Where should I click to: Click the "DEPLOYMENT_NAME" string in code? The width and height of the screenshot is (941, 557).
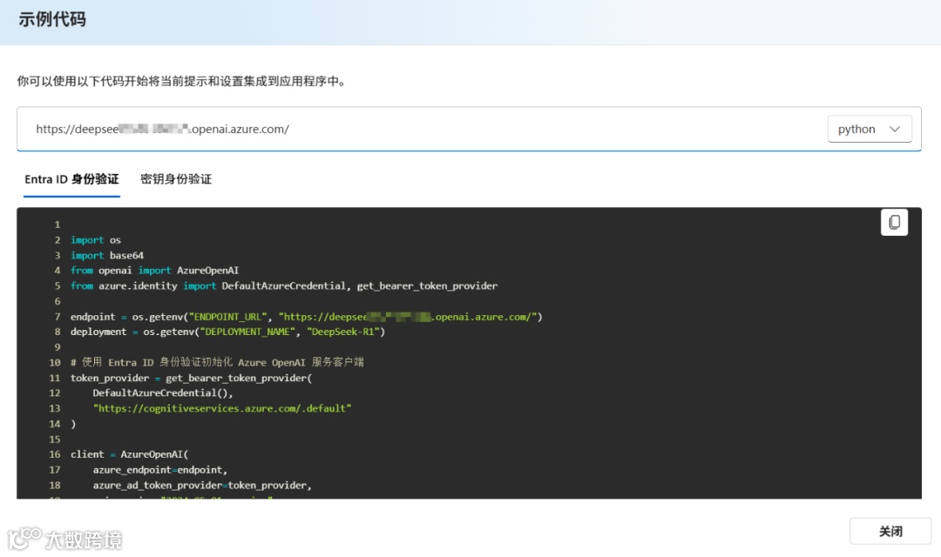tap(247, 332)
